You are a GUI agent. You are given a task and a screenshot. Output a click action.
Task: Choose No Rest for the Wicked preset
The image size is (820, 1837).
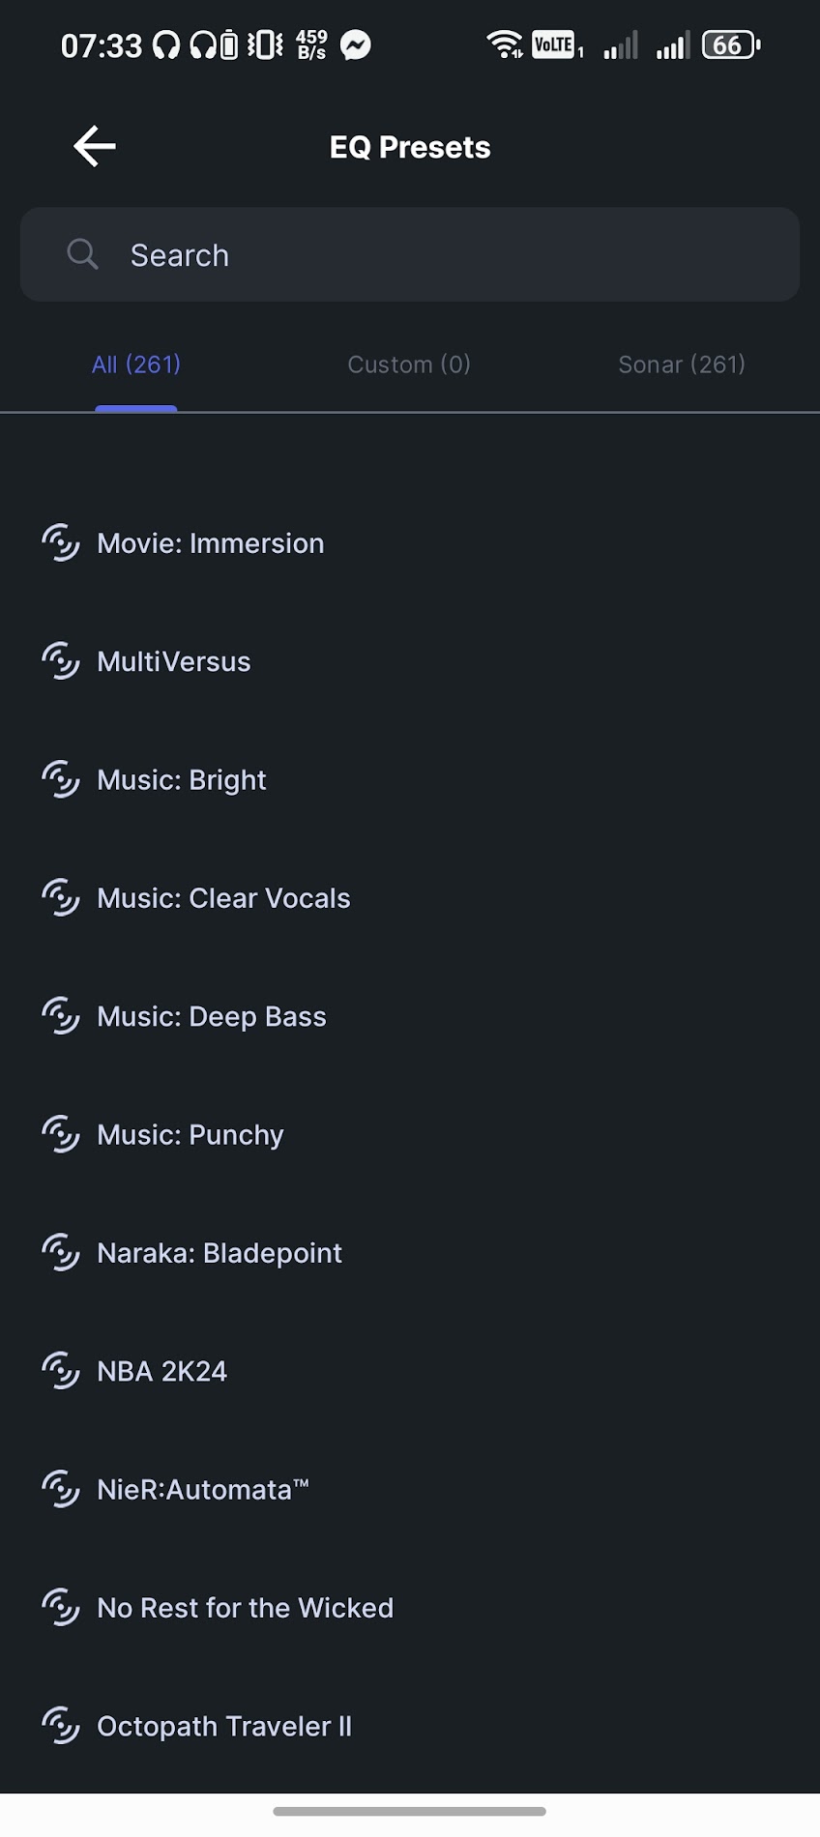click(x=246, y=1608)
